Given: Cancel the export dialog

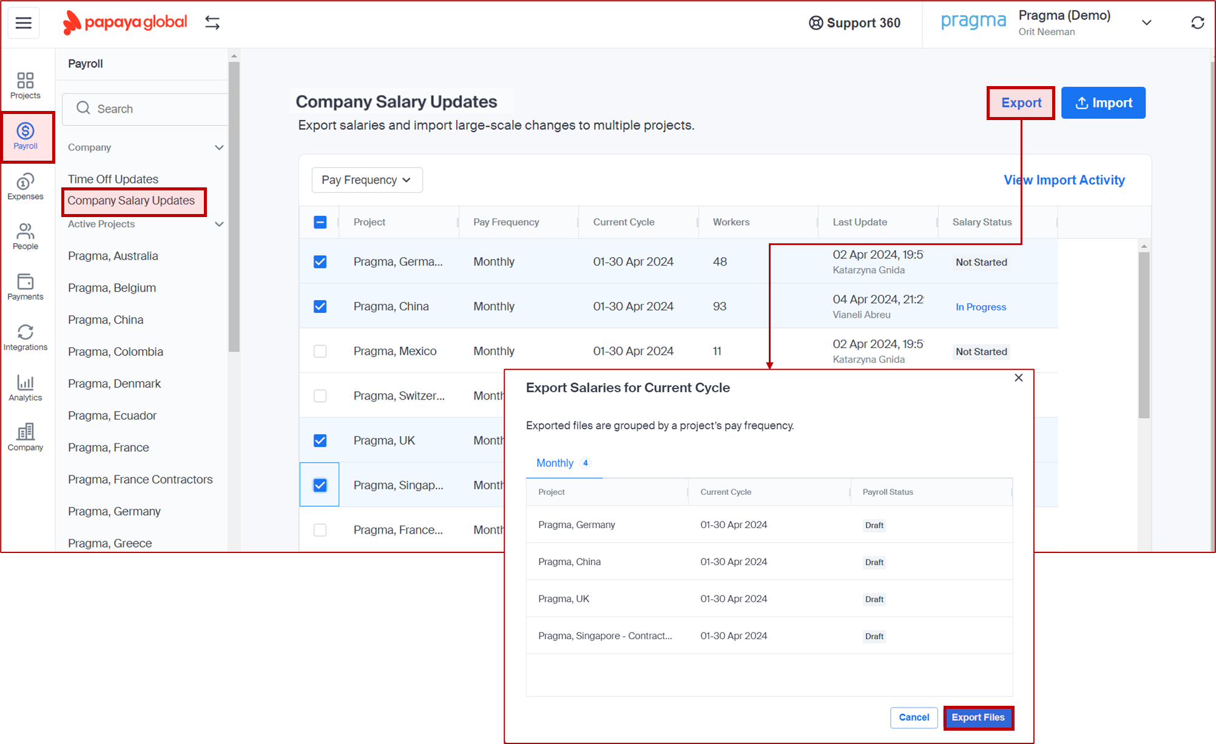Looking at the screenshot, I should point(914,717).
